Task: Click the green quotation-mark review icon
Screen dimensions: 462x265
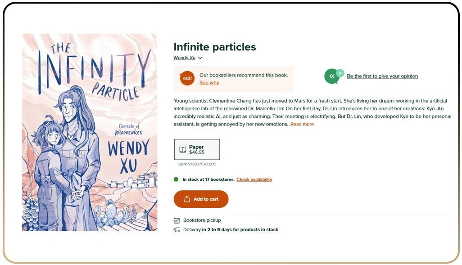Action: pos(332,76)
